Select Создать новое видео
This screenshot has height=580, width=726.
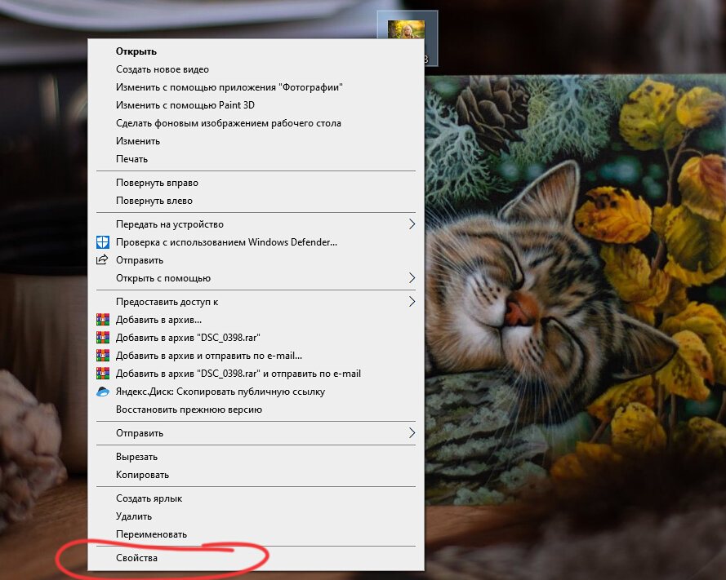pyautogui.click(x=256, y=69)
